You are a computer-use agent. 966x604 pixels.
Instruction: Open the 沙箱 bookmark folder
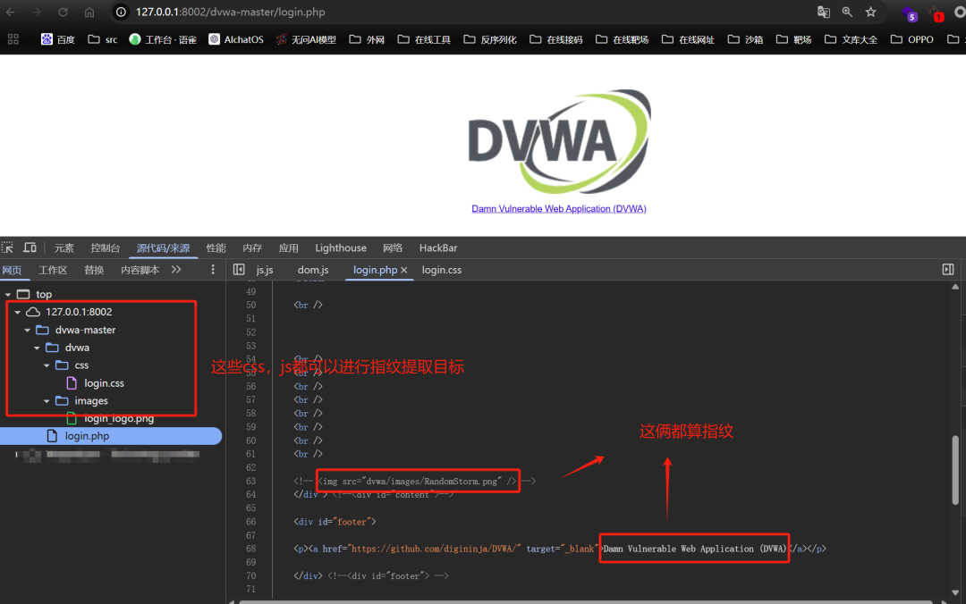745,39
